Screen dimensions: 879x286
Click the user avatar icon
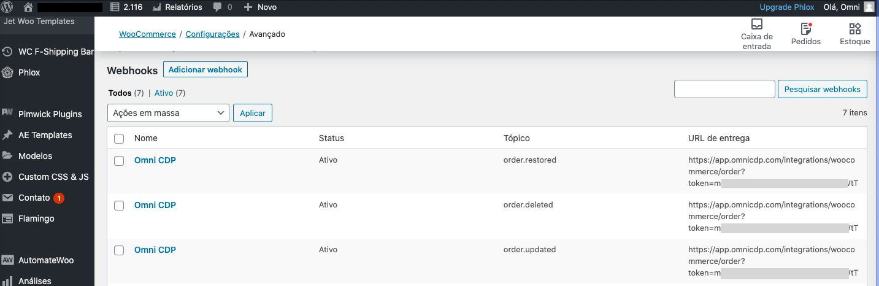[869, 7]
